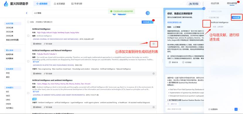Image resolution: width=243 pixels, height=114 pixels.
Task: Tick the selected-count checkbox in pending drawer
Action: 207,18
